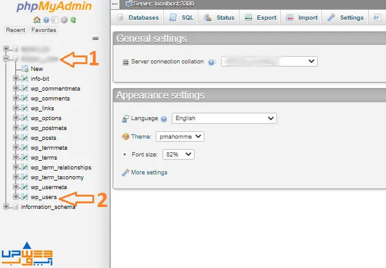Screen dimensions: 386x268
Task: Click the table icon next to wp_users
Action: [25, 197]
